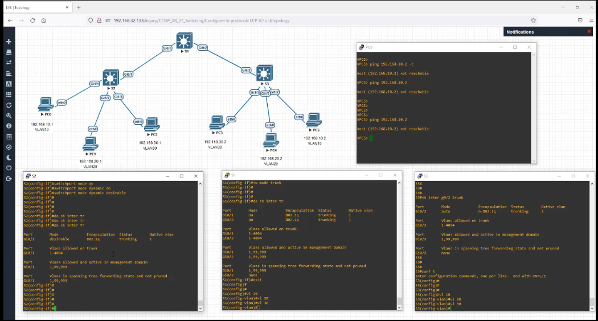
Task: Open the Add an object sidebar icon
Action: 9,42
